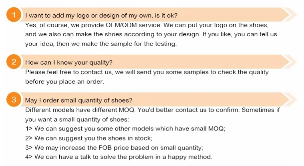The image size is (304, 166).
Task: Click 'you want a small quantity of shoes:' line
Action: (x=77, y=119)
